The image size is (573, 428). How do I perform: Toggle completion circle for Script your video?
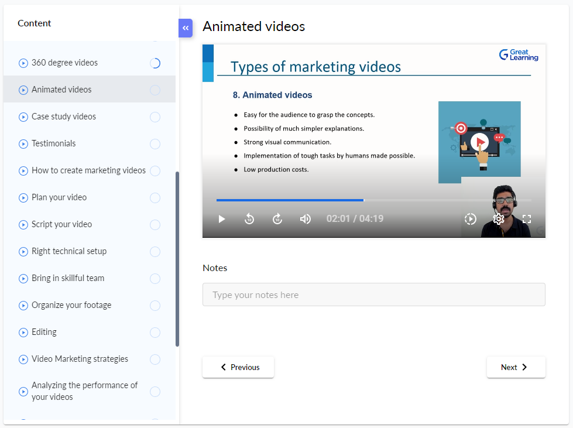point(155,225)
